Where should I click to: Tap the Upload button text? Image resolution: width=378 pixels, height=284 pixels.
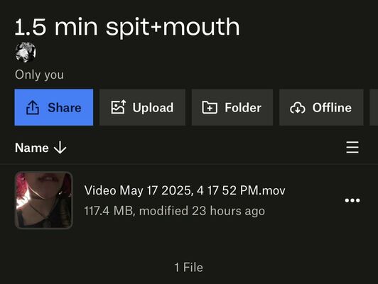[153, 108]
